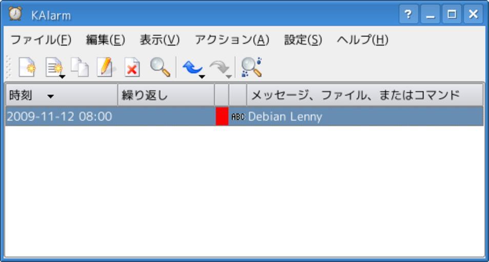Screen dimensions: 489x262
Task: Expand the Undo history dropdown arrow
Action: point(202,77)
